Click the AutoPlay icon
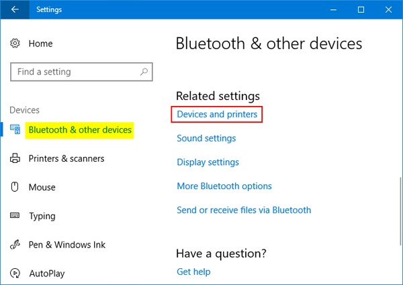Screen dimensions: 403x285 [15, 274]
